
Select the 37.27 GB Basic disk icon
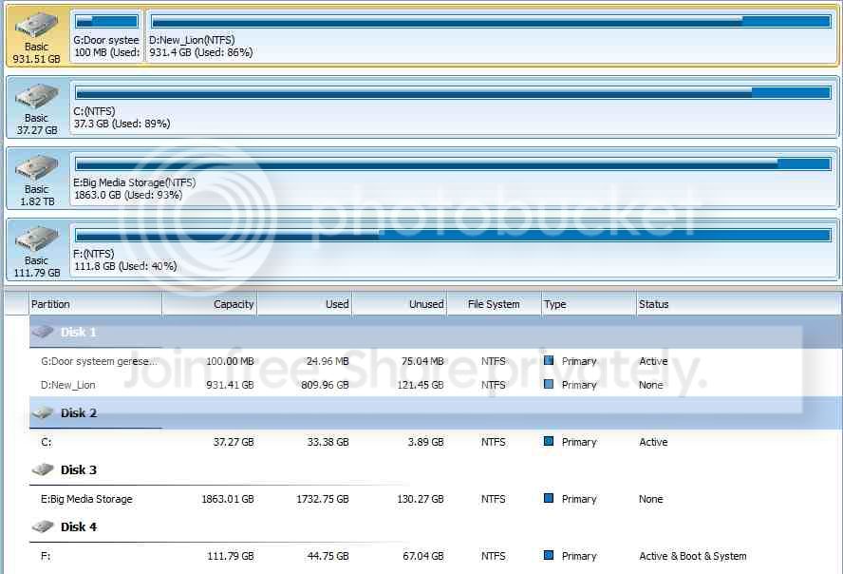pyautogui.click(x=37, y=97)
